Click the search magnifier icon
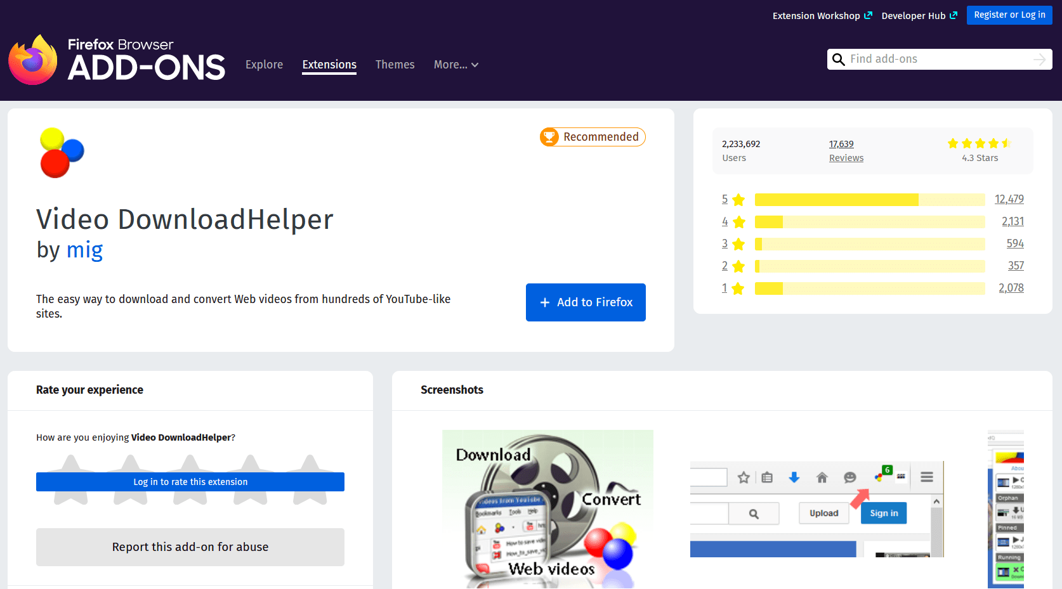This screenshot has height=589, width=1062. pyautogui.click(x=839, y=59)
